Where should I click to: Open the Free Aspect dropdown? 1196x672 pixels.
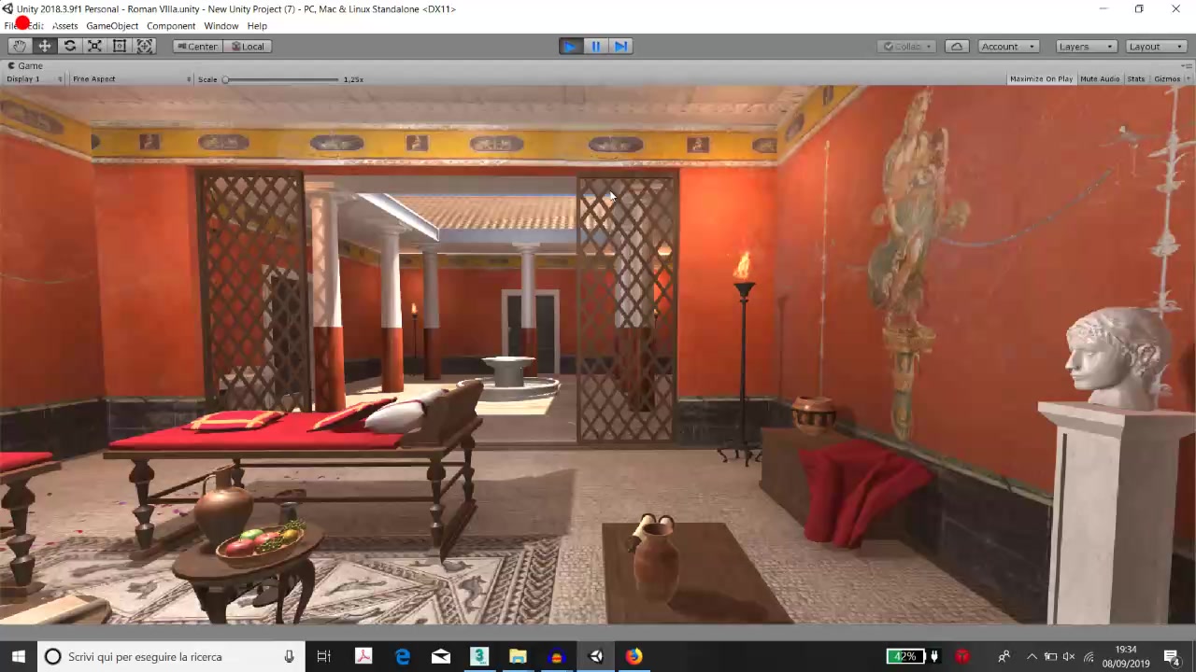131,79
